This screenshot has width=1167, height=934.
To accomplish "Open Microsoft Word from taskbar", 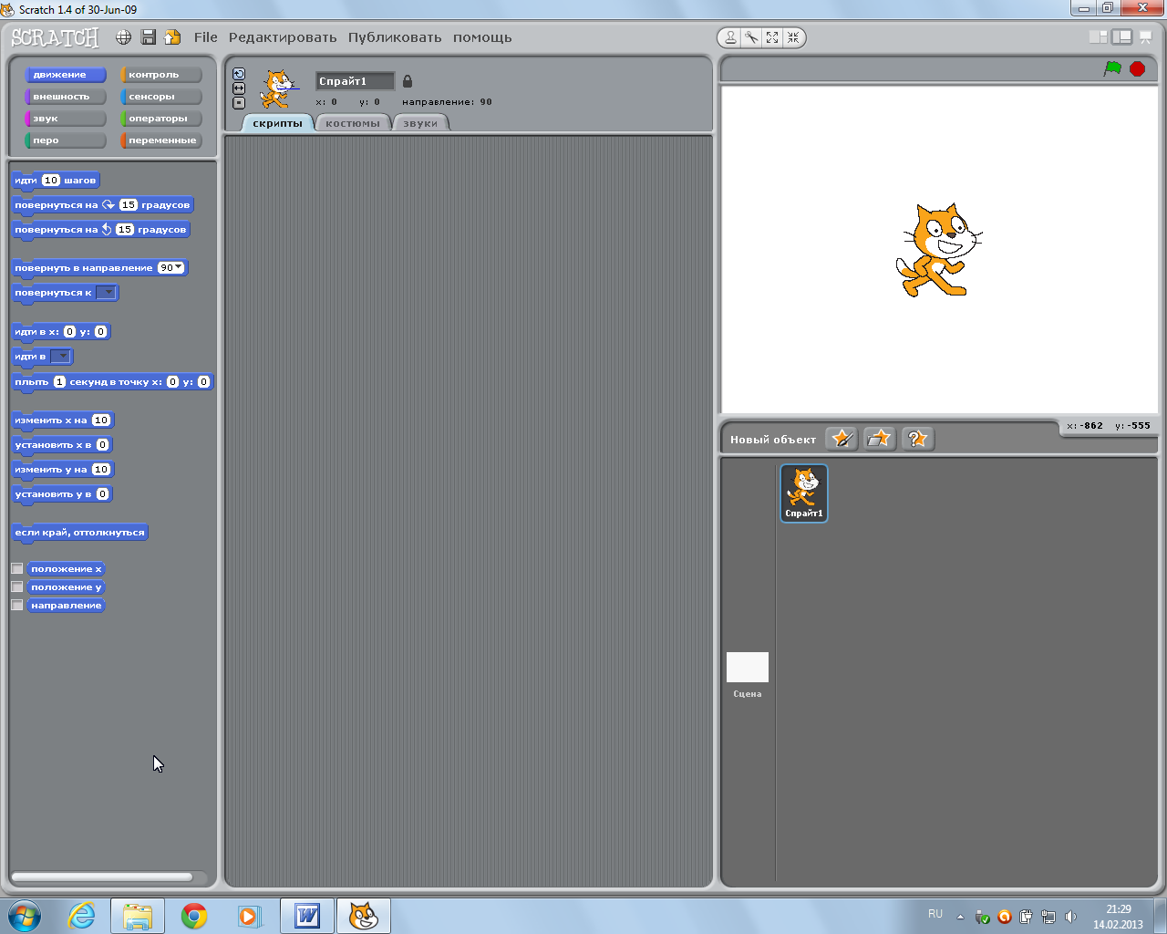I will (307, 916).
